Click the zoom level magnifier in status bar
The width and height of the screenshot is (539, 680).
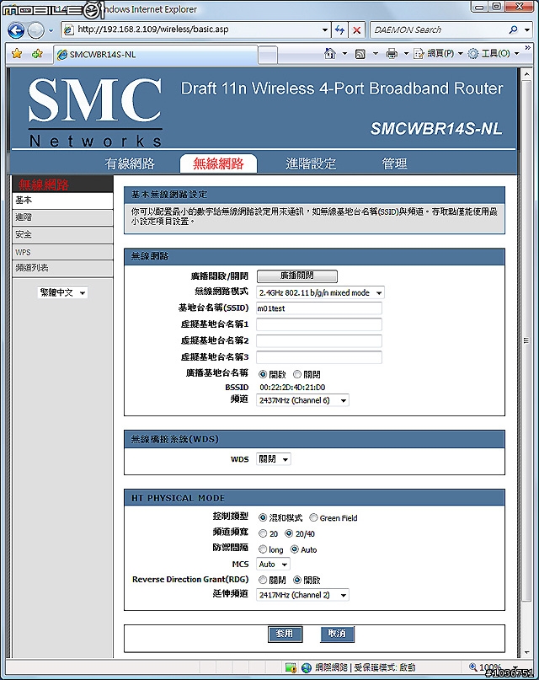pos(473,667)
